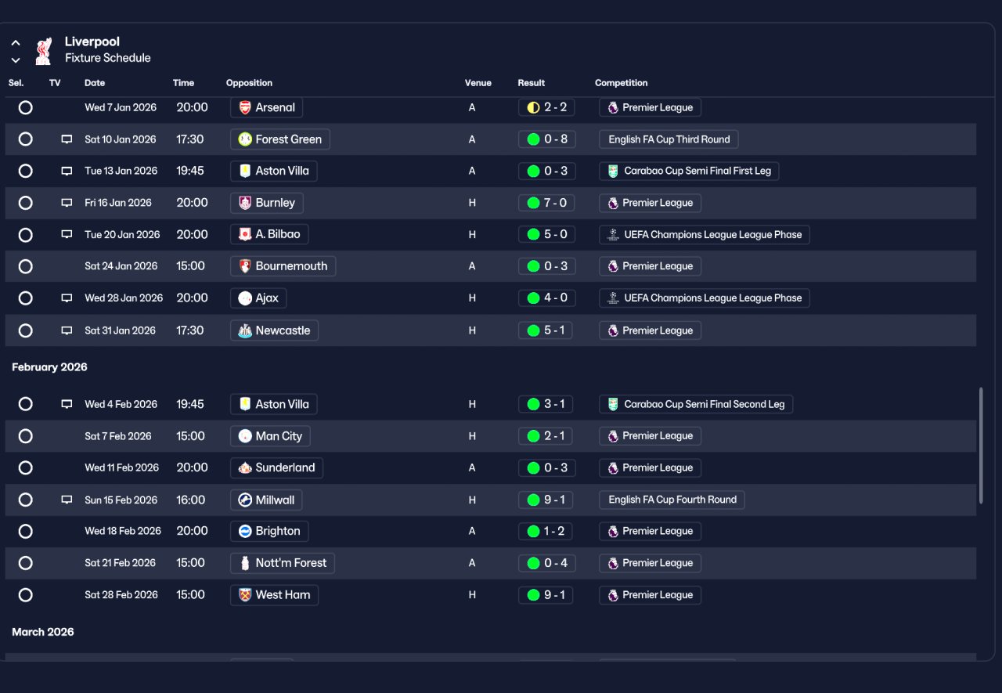Open English FA Cup Third Round competition
Viewport: 1002px width, 693px height.
pyautogui.click(x=669, y=139)
